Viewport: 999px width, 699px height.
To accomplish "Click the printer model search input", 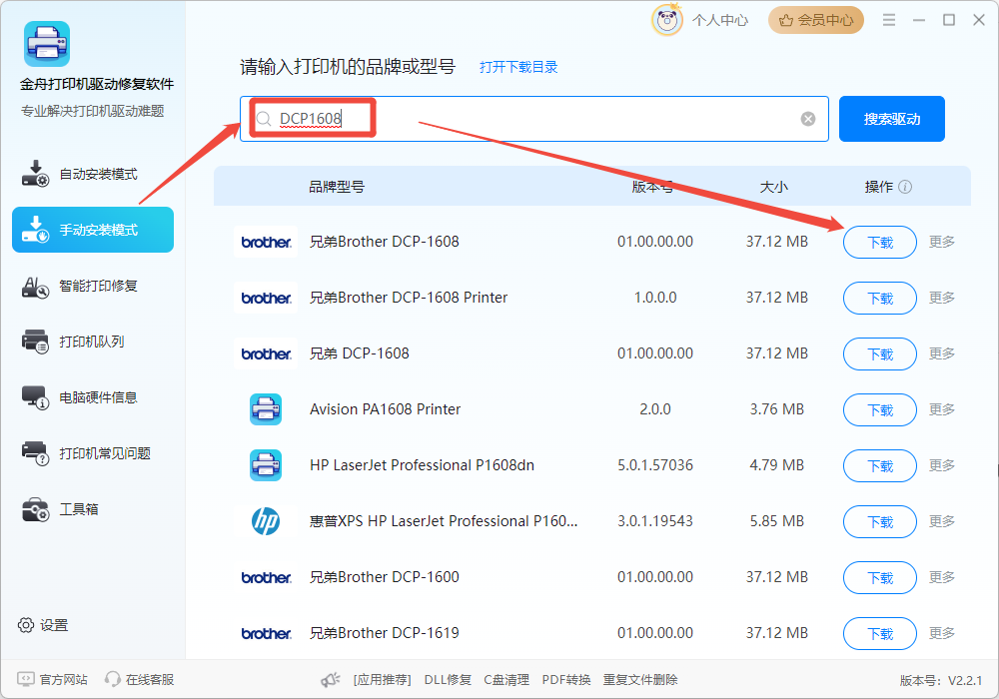I will point(533,119).
